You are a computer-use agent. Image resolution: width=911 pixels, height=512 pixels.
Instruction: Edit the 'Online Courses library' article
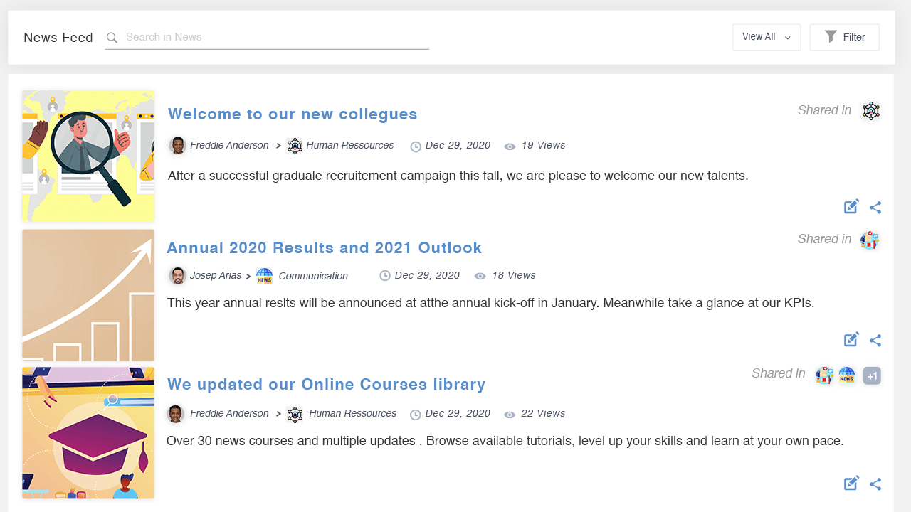[851, 484]
